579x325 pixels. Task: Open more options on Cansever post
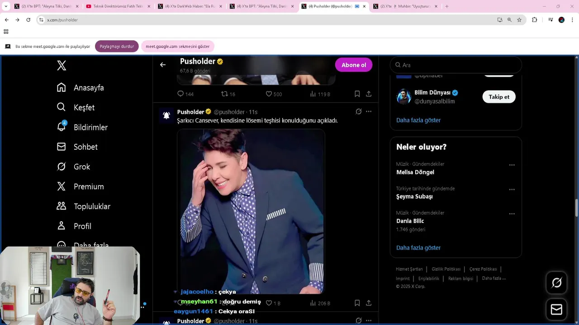pos(369,111)
